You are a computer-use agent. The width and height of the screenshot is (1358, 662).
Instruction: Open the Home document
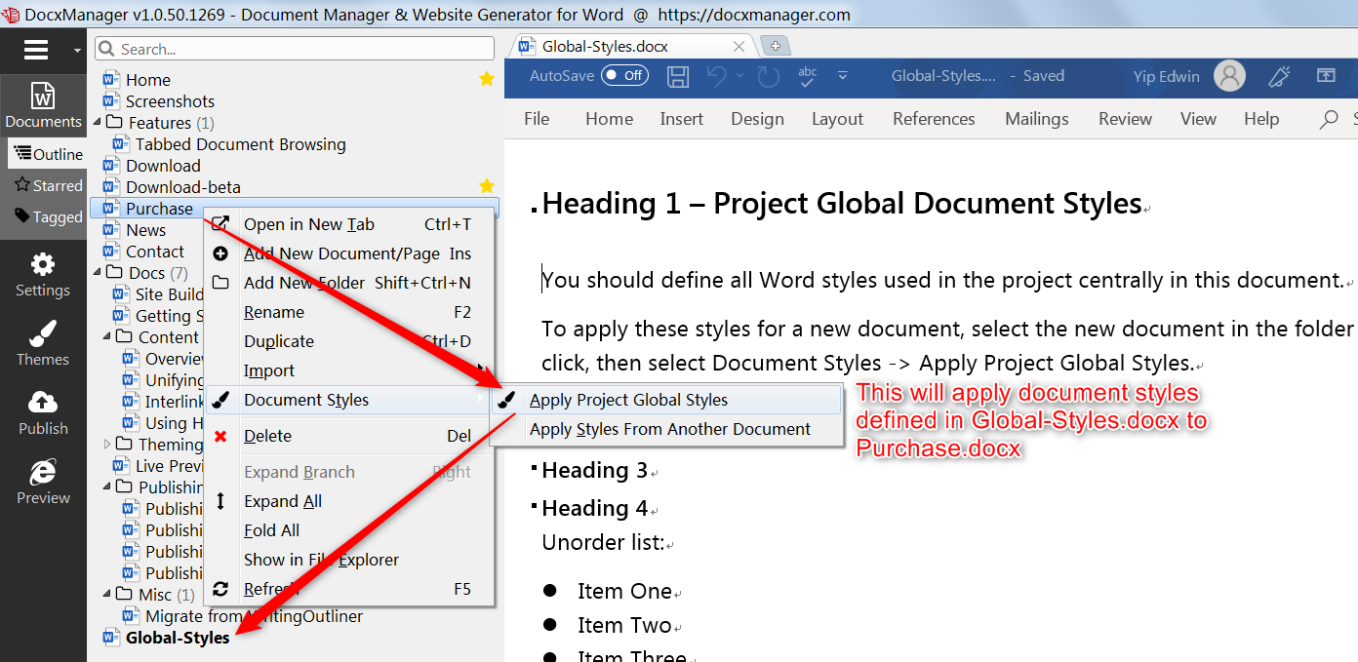(x=147, y=80)
